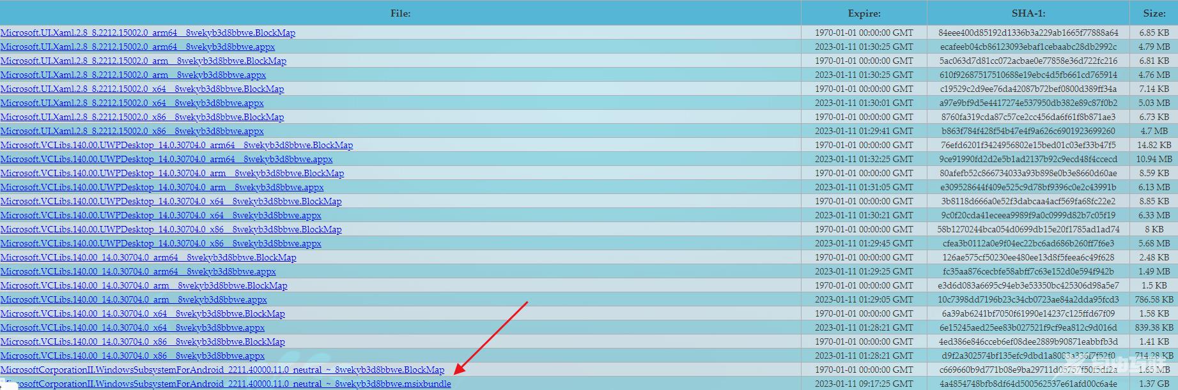Select expire time 2023-01-11 09:17:25 GMT
1178x390 pixels.
(864, 384)
